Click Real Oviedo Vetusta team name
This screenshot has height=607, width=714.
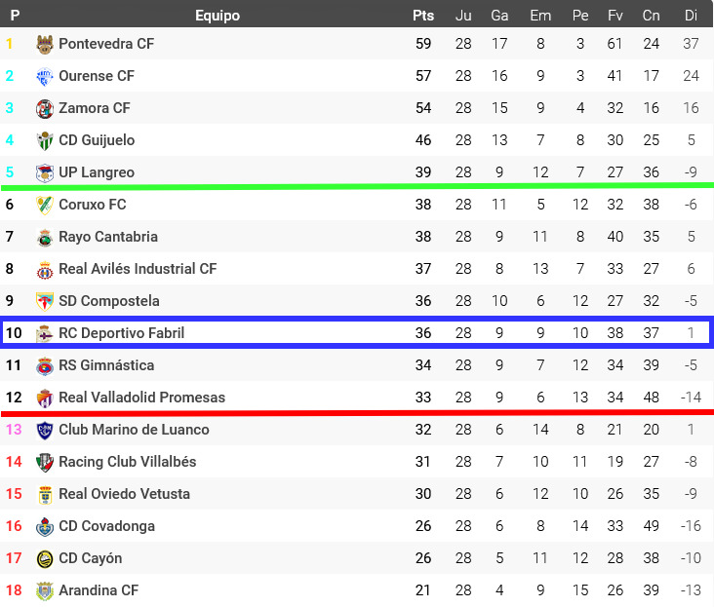(124, 494)
